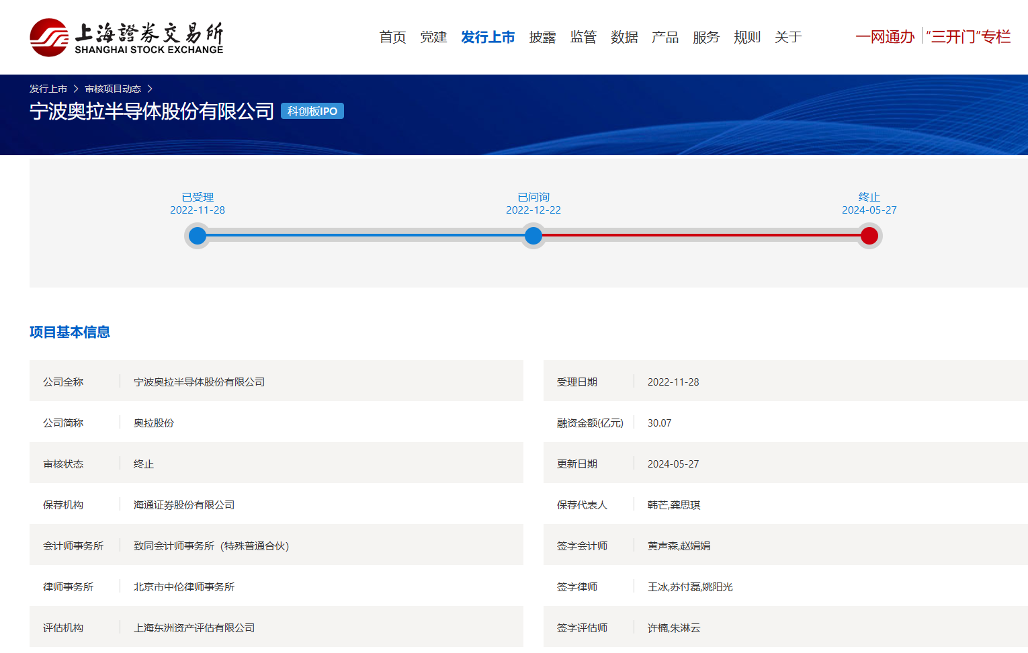Click the red 终止 timeline marker
Screen dimensions: 1028x653
pyautogui.click(x=869, y=236)
